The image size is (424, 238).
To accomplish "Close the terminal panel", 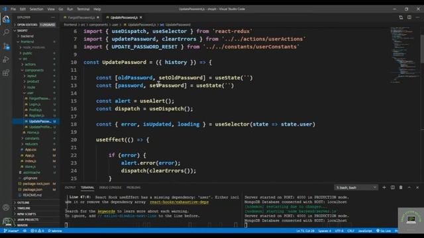I will tap(417, 187).
